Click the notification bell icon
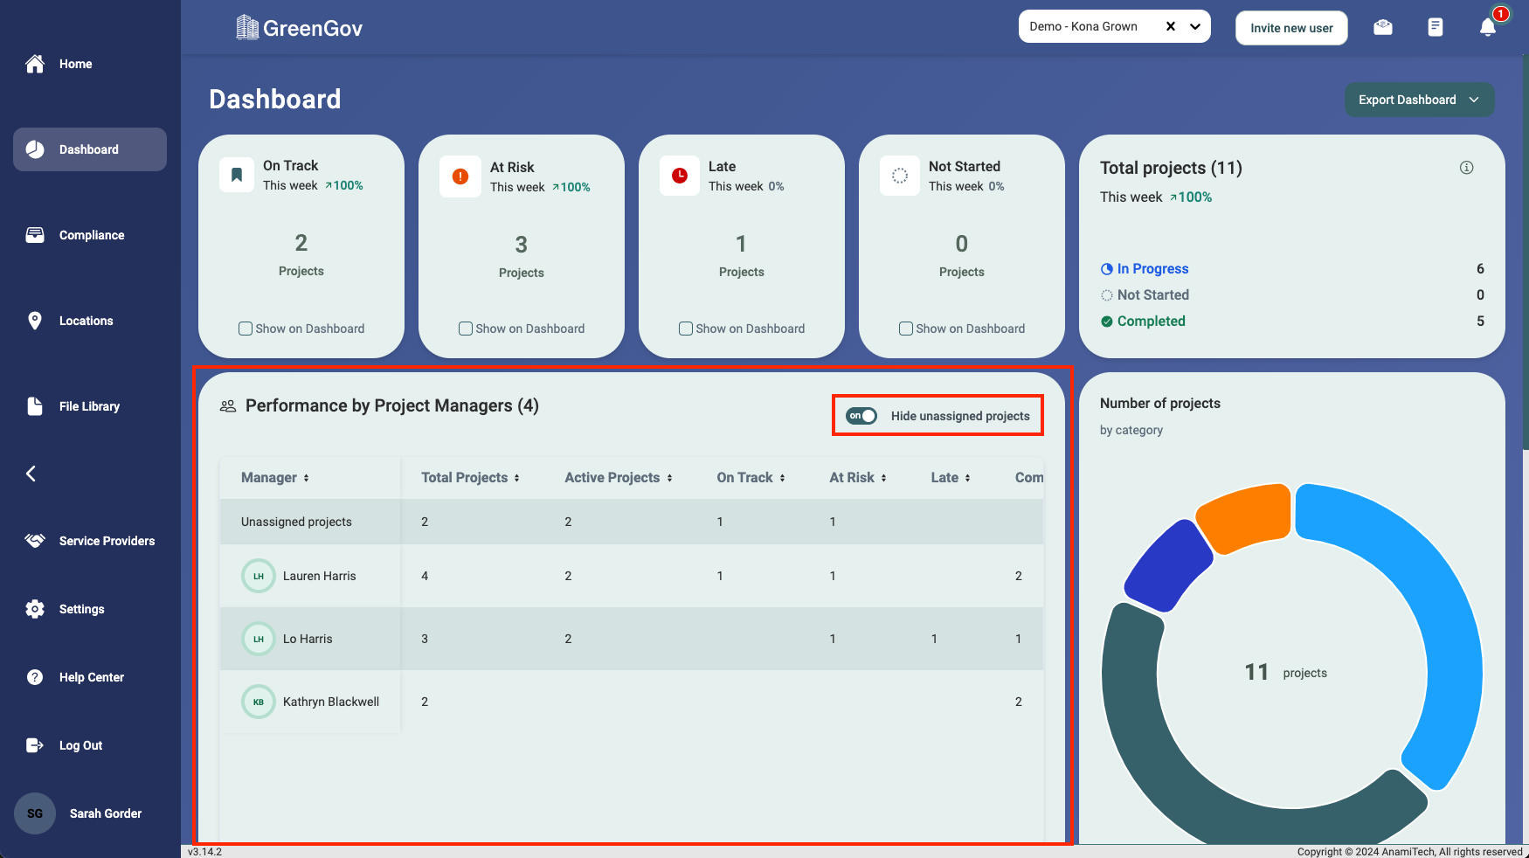The width and height of the screenshot is (1529, 858). tap(1487, 27)
